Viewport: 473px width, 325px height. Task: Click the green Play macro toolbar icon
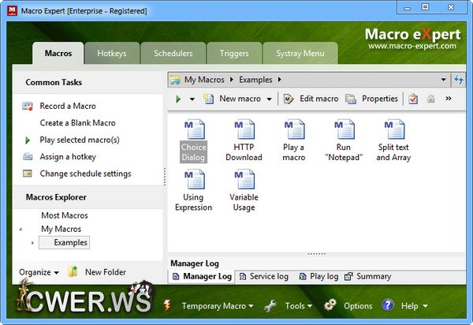pos(179,99)
